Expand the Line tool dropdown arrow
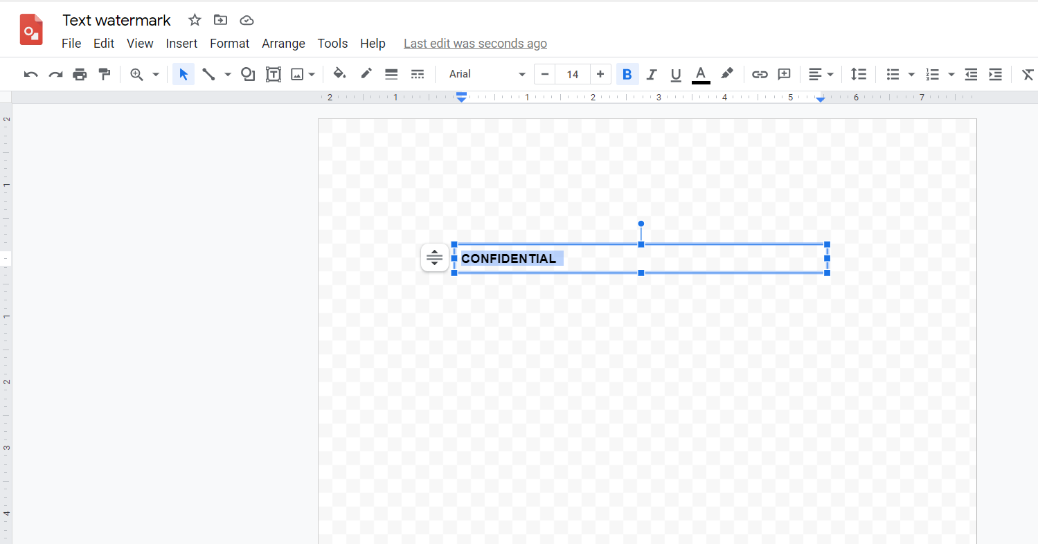Image resolution: width=1038 pixels, height=544 pixels. pyautogui.click(x=227, y=74)
